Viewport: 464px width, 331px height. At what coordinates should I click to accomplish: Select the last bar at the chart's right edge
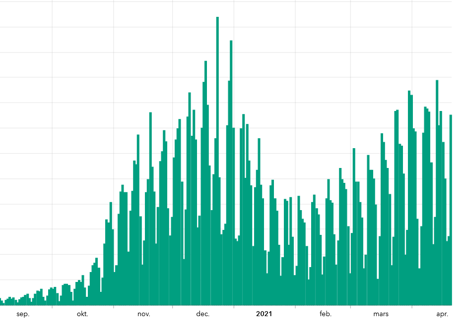[451, 210]
